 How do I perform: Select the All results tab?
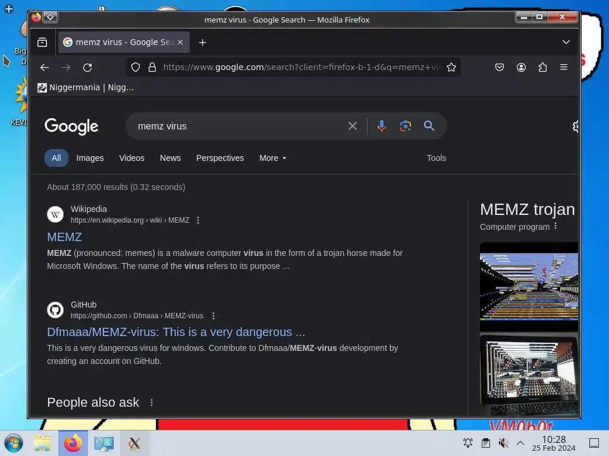coord(56,158)
